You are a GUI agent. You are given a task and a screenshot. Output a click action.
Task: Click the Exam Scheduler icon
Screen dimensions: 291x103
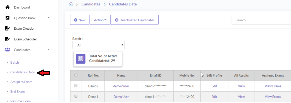point(7,39)
